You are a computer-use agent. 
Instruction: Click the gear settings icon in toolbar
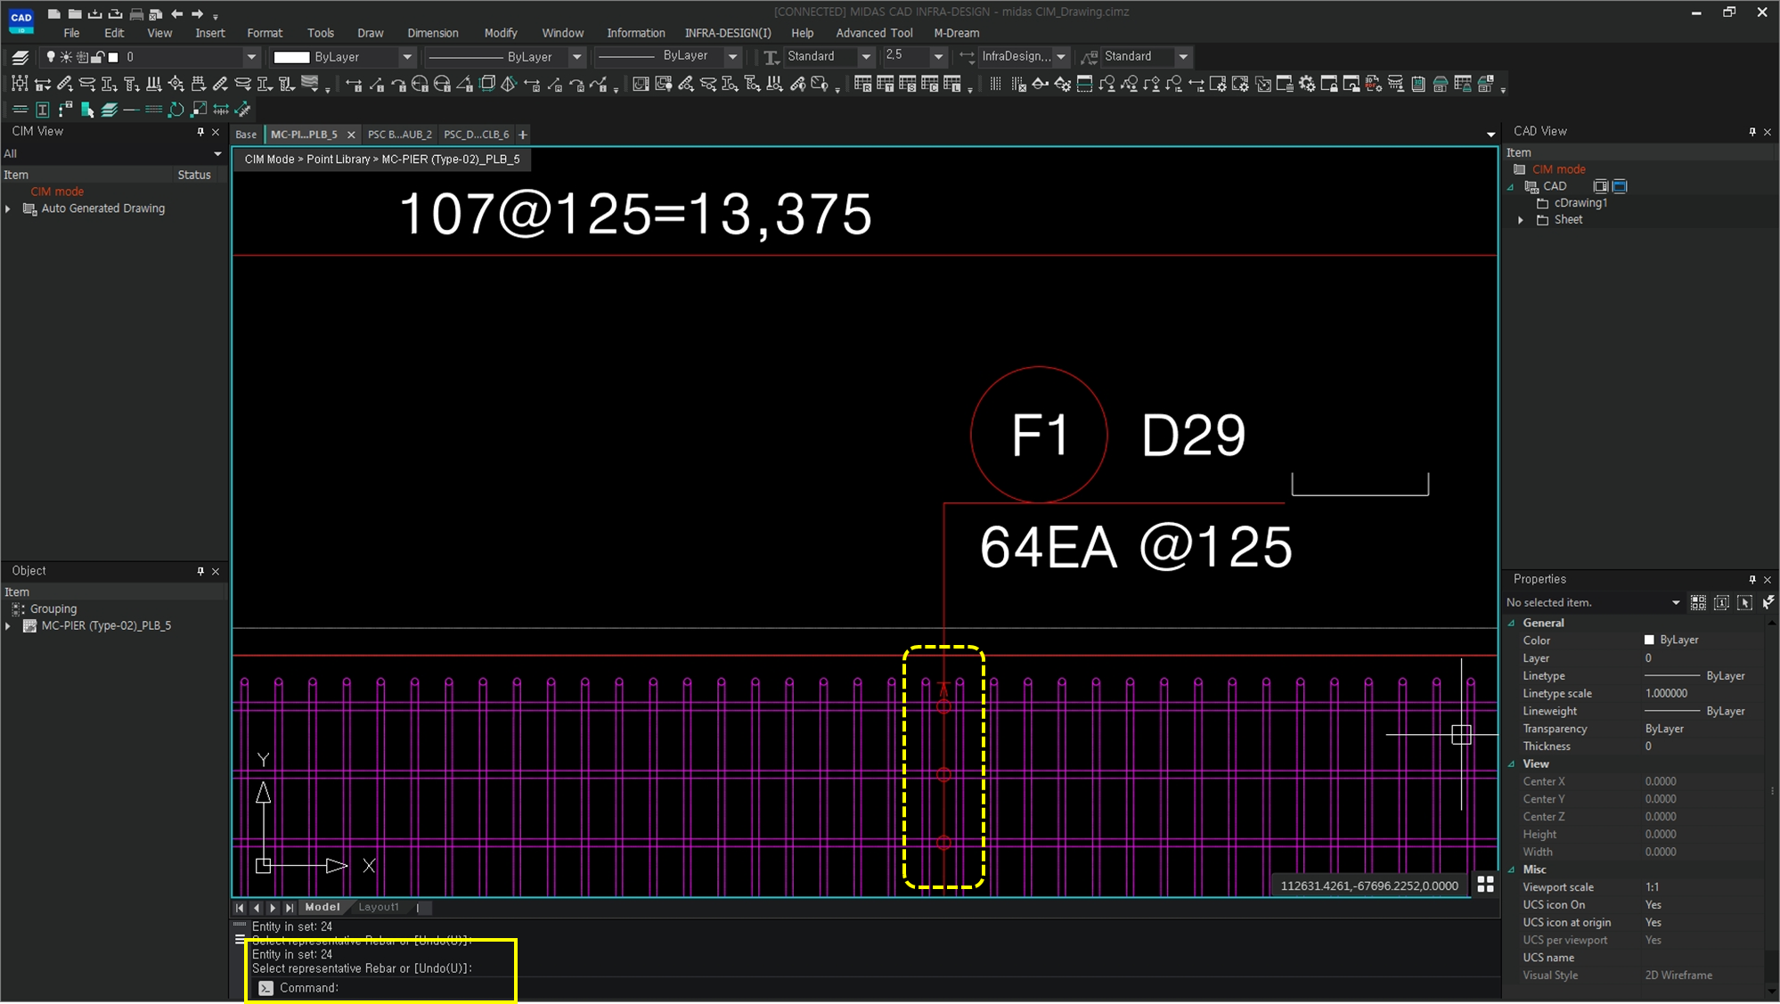[1307, 84]
